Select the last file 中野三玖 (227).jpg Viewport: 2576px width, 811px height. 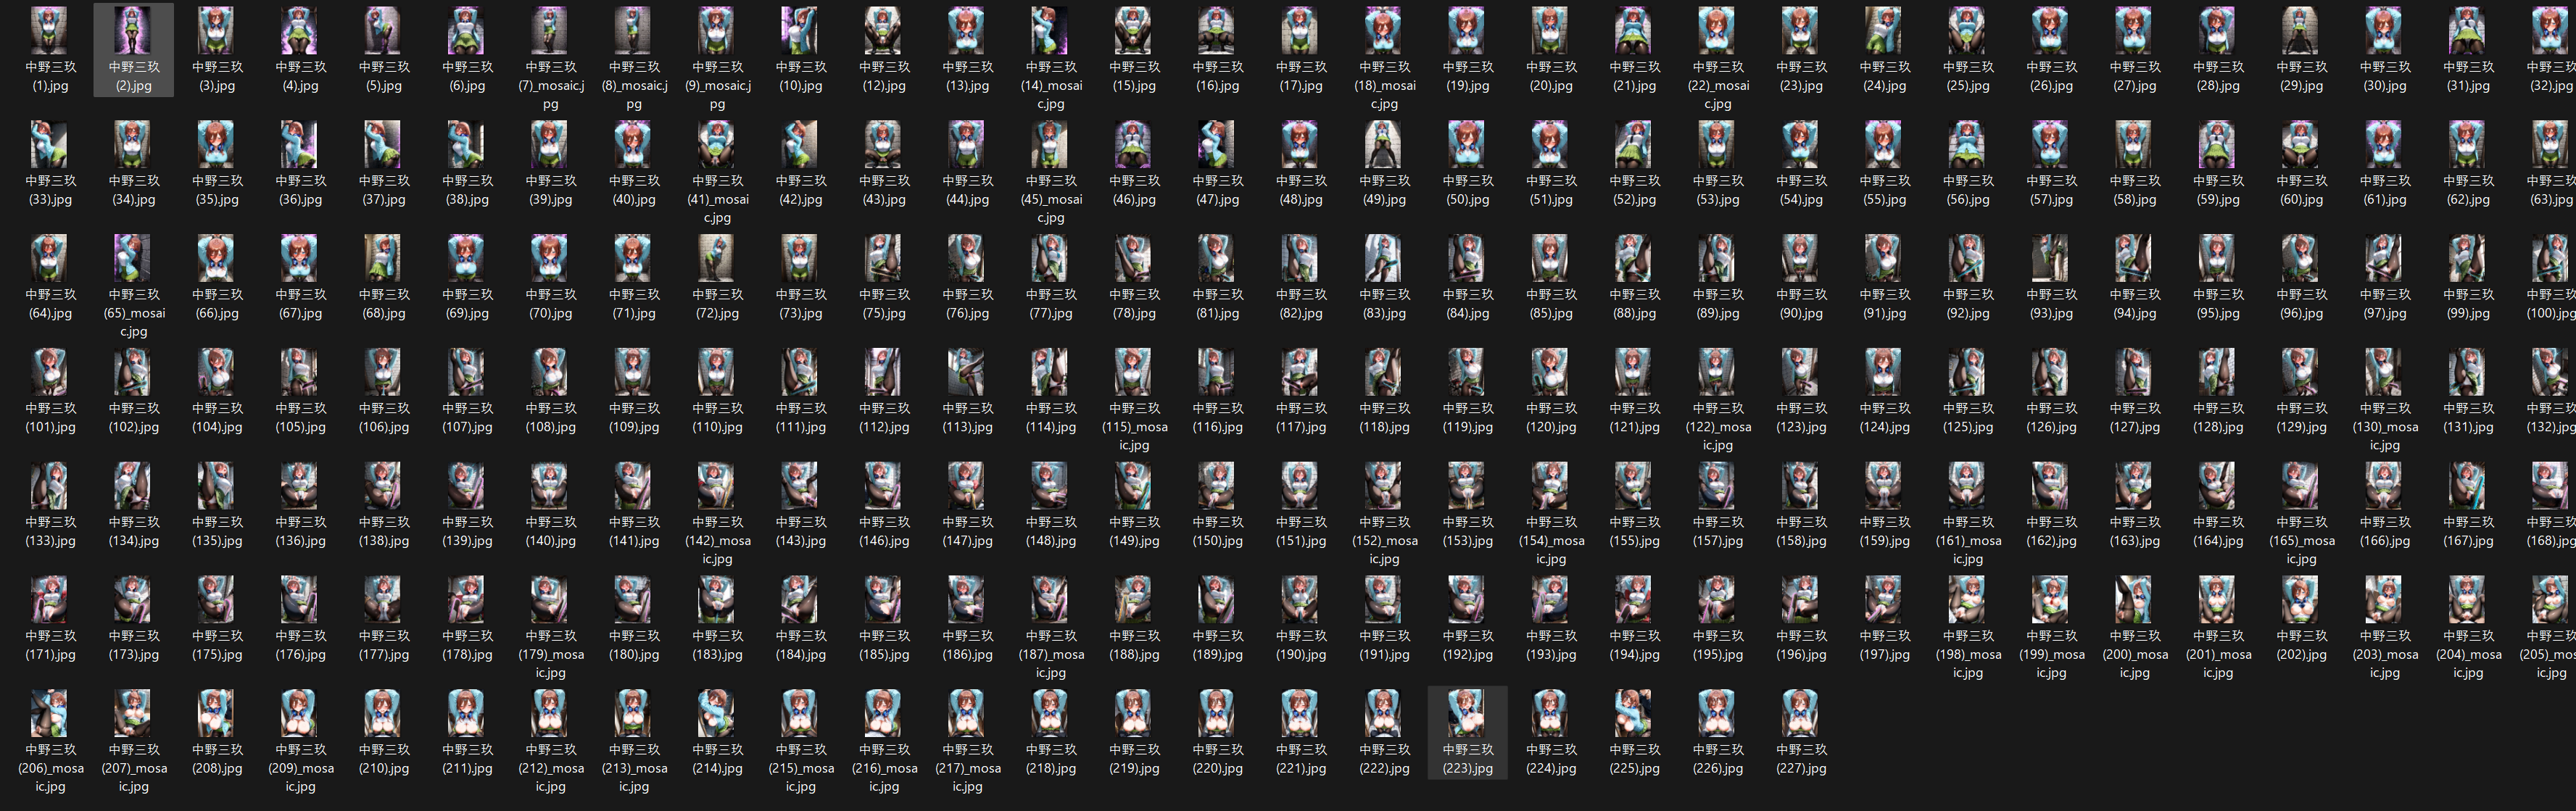[x=1801, y=733]
